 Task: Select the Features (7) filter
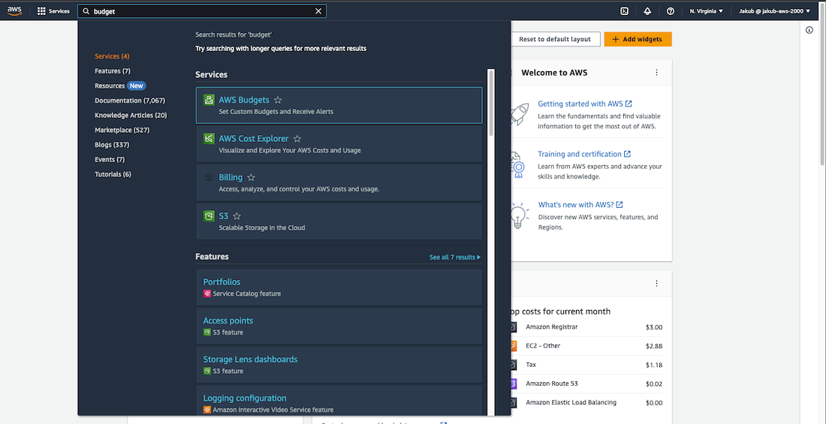click(113, 71)
